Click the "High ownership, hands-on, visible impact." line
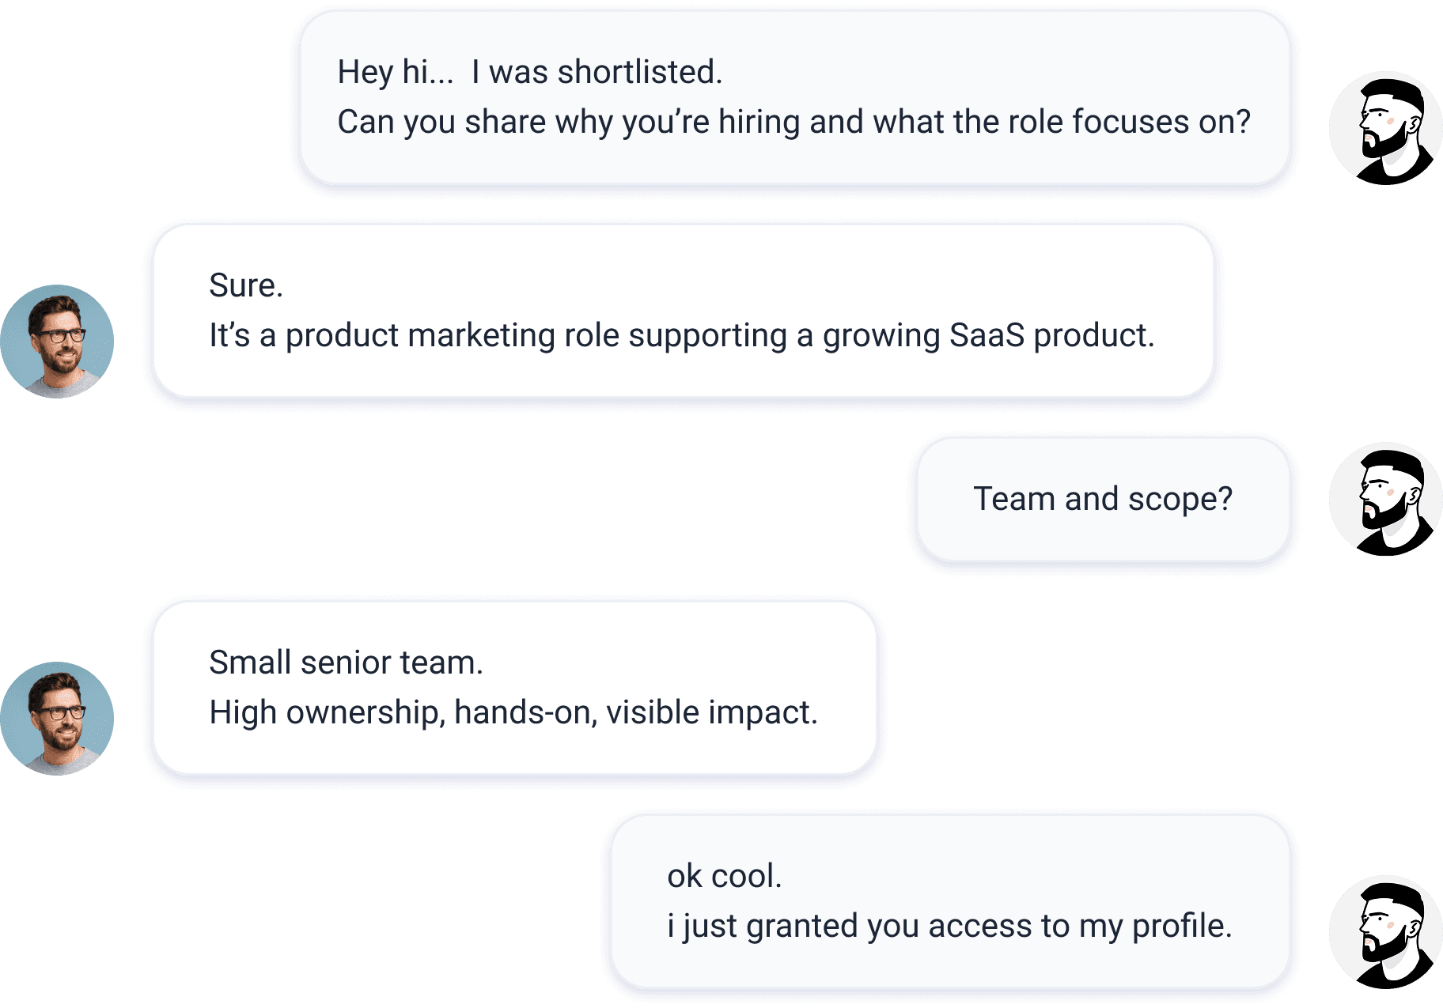 coord(513,713)
